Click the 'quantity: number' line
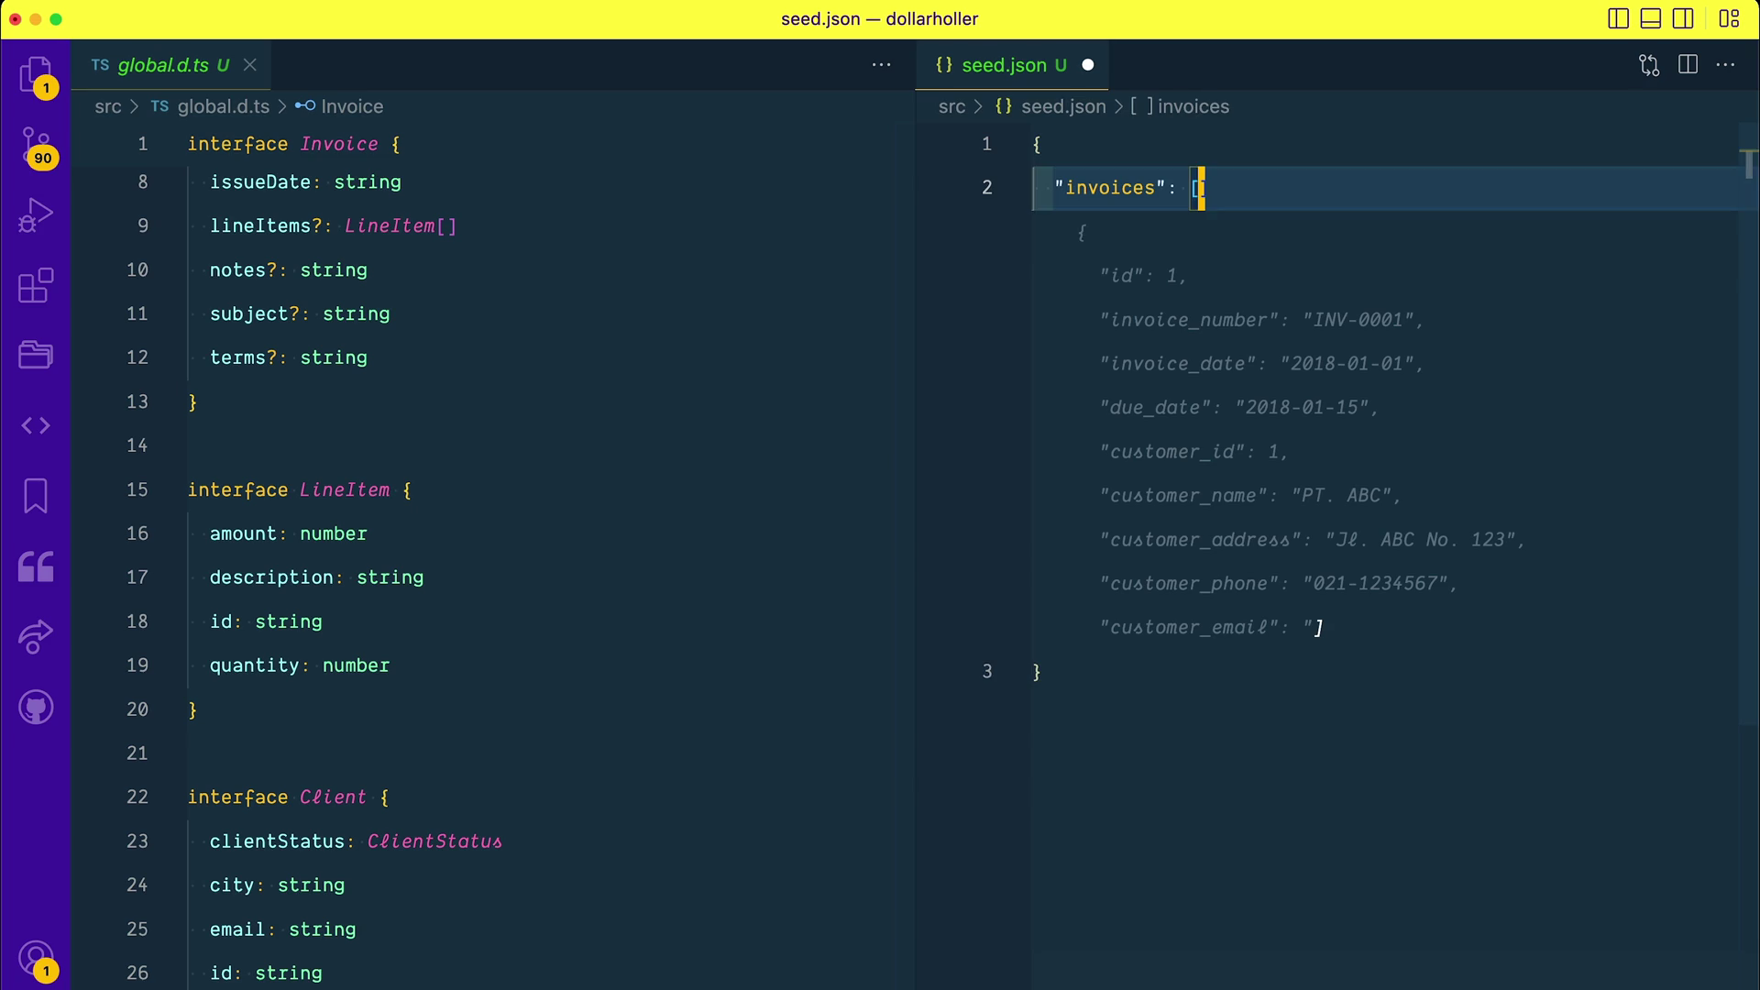Image resolution: width=1760 pixels, height=990 pixels. [x=300, y=665]
